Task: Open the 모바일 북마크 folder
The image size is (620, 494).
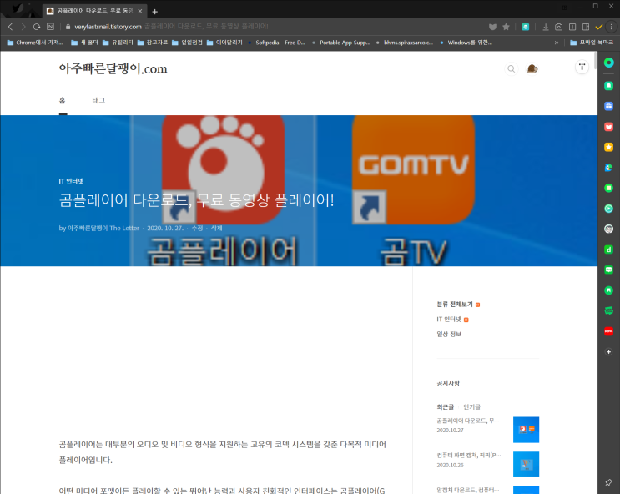Action: coord(592,43)
